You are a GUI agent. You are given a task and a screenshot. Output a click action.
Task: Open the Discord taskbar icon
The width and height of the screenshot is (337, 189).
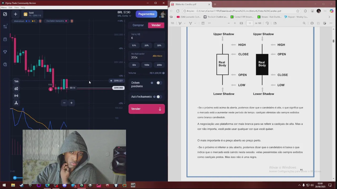pyautogui.click(x=65, y=185)
